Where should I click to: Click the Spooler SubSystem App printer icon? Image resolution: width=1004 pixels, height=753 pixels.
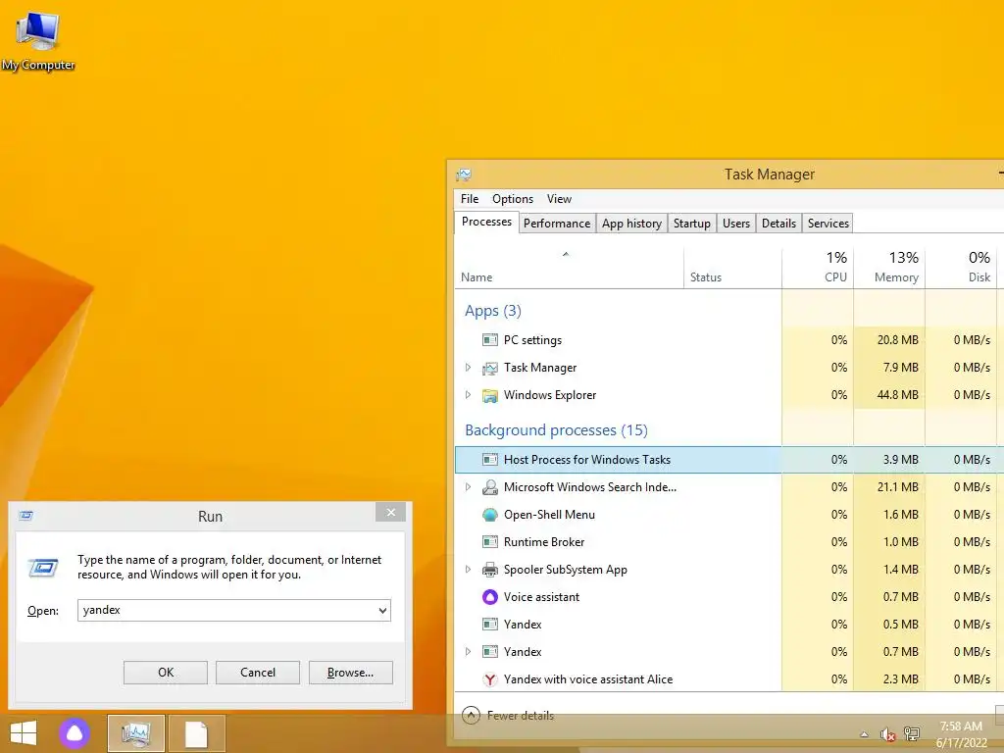490,570
